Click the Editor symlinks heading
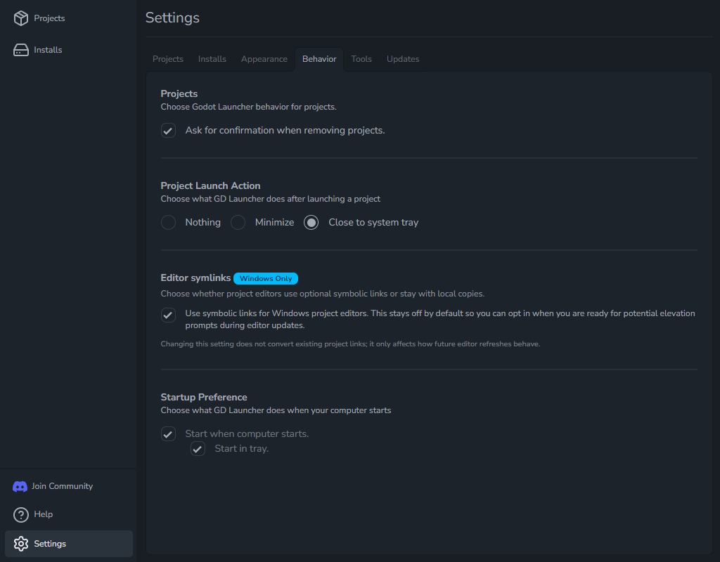Screen dimensions: 720x562 pos(195,278)
